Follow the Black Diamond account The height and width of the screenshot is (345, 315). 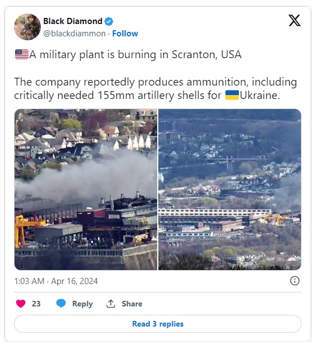[x=125, y=34]
